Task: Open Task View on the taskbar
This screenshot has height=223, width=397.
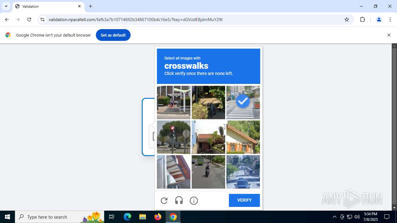Action: tap(112, 217)
